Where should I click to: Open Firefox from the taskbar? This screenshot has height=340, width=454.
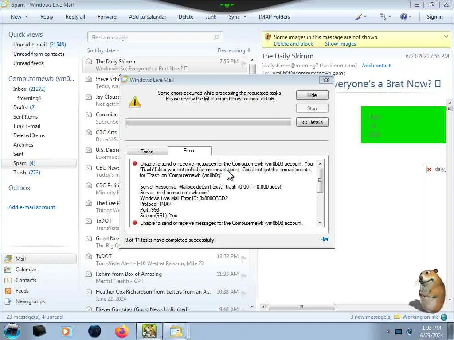121,331
